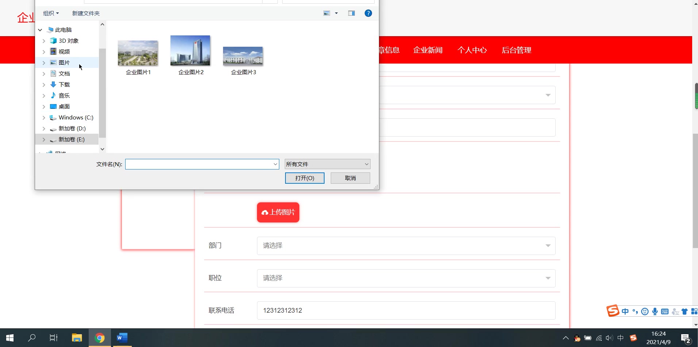Go to 后台管理 navigation item
The image size is (698, 347).
click(517, 50)
